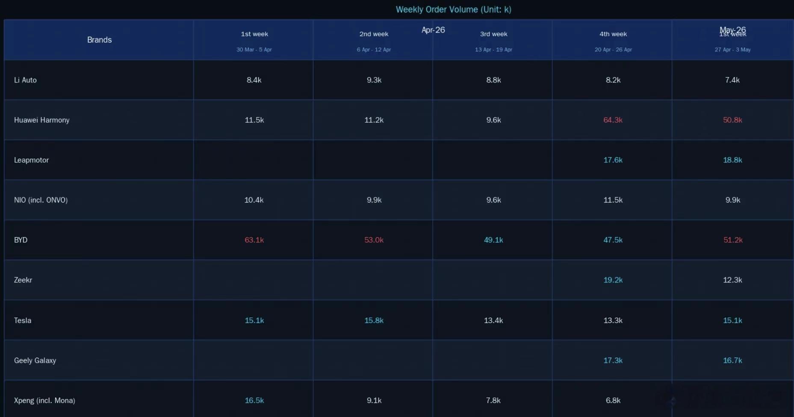This screenshot has height=417, width=794.
Task: Click the "Tesla" brand row label
Action: (x=22, y=320)
